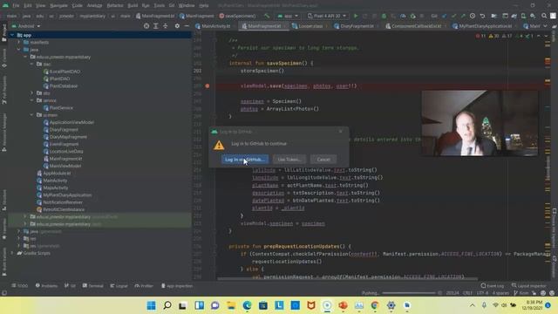Open File Explorer from the taskbar

pos(231,305)
